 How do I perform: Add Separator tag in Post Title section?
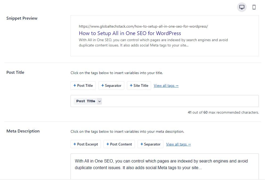[x=111, y=85]
